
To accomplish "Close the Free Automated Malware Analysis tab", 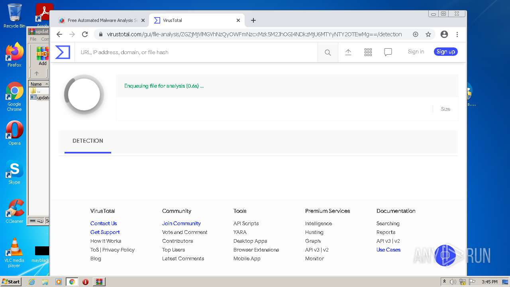I will (143, 20).
